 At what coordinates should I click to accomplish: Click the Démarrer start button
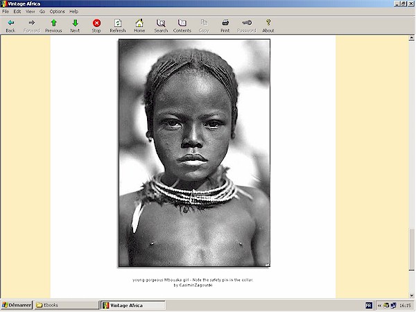16,305
